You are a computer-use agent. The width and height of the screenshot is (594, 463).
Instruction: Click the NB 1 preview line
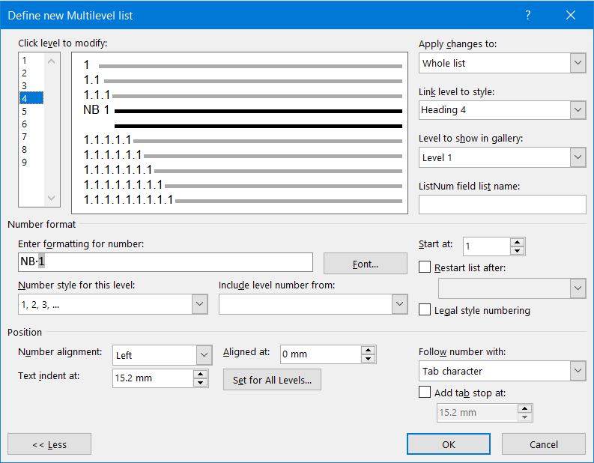243,110
